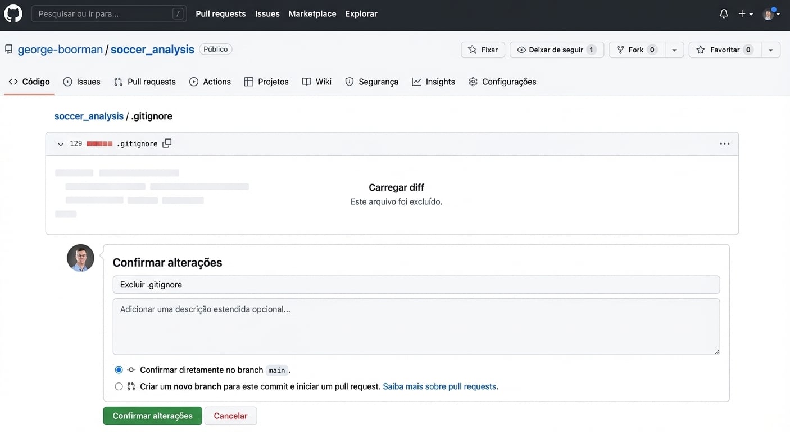Screen dimensions: 790x432
Task: Click the Insights graph icon
Action: pyautogui.click(x=416, y=81)
